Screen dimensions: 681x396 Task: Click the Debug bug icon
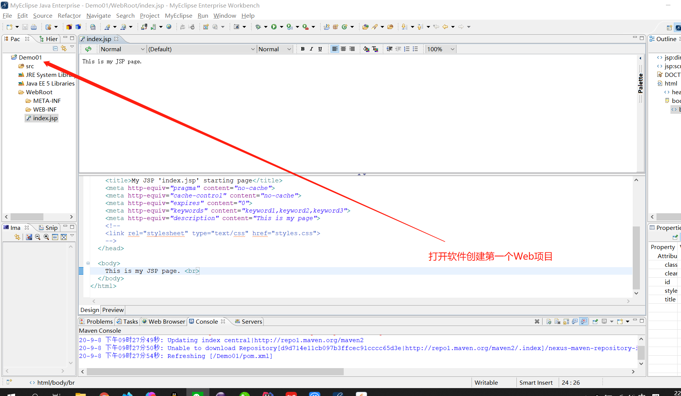258,27
